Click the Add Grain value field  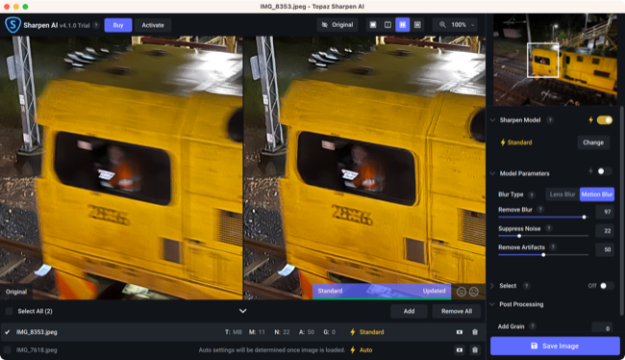[x=602, y=327]
